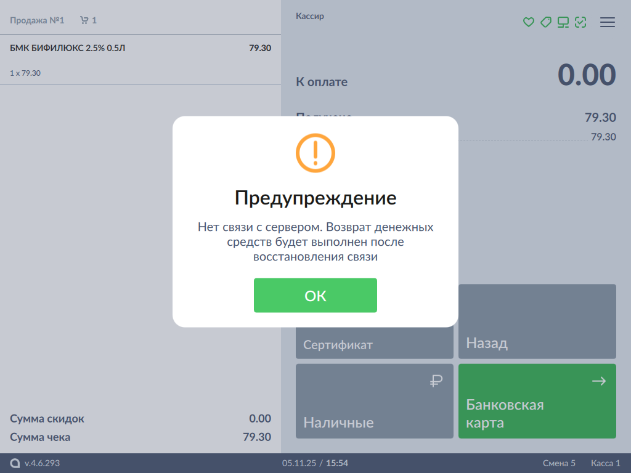Click the orange warning exclamation icon
631x473 pixels.
(x=315, y=152)
